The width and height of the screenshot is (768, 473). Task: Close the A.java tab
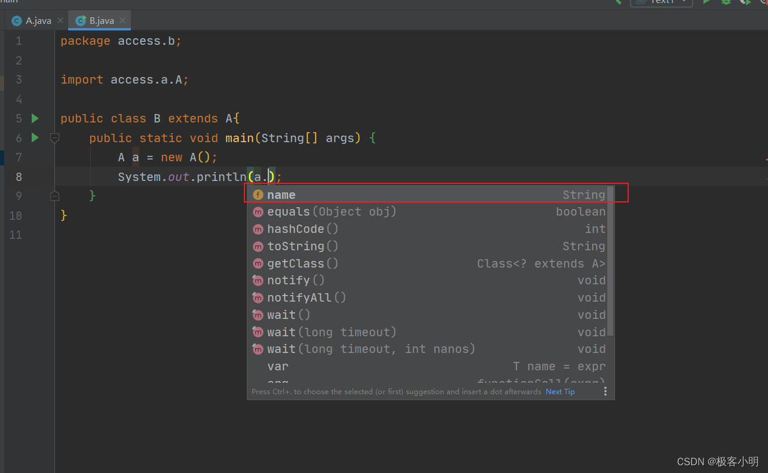click(60, 20)
